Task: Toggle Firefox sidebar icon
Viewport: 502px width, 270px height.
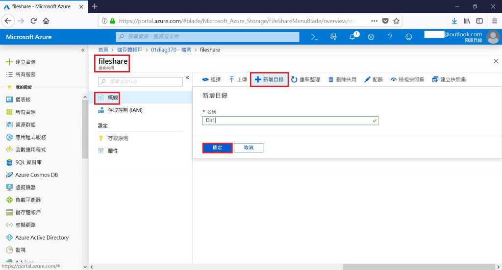Action: coord(479,21)
